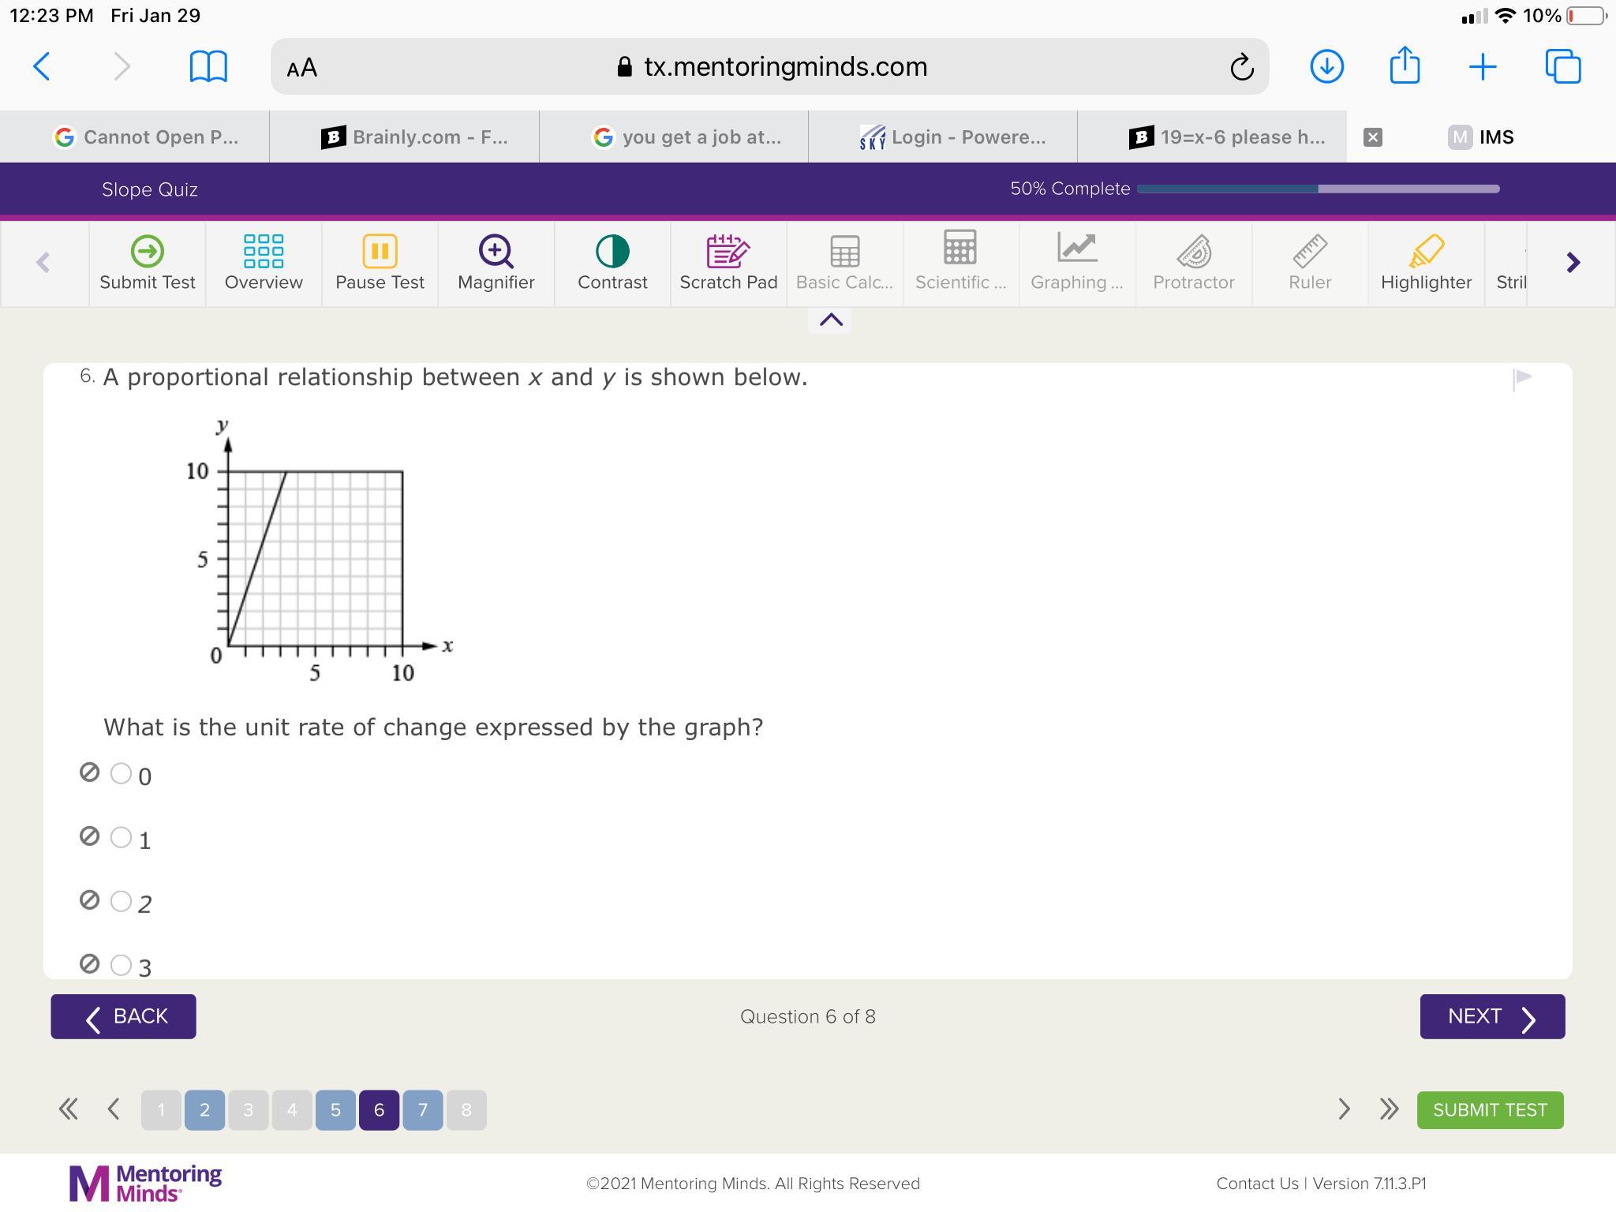The height and width of the screenshot is (1212, 1616).
Task: Flag question 6 for review
Action: coord(1522,379)
